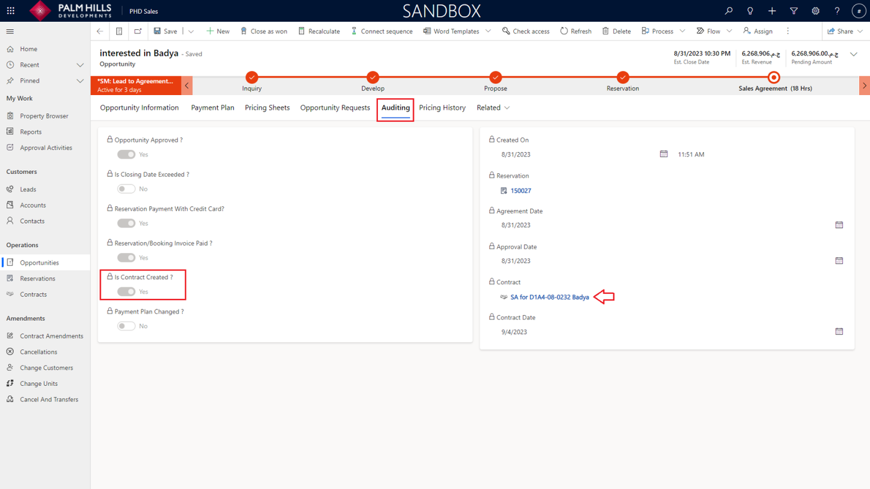Open Share dropdown chevron
Screen dimensions: 870x489
pyautogui.click(x=860, y=31)
